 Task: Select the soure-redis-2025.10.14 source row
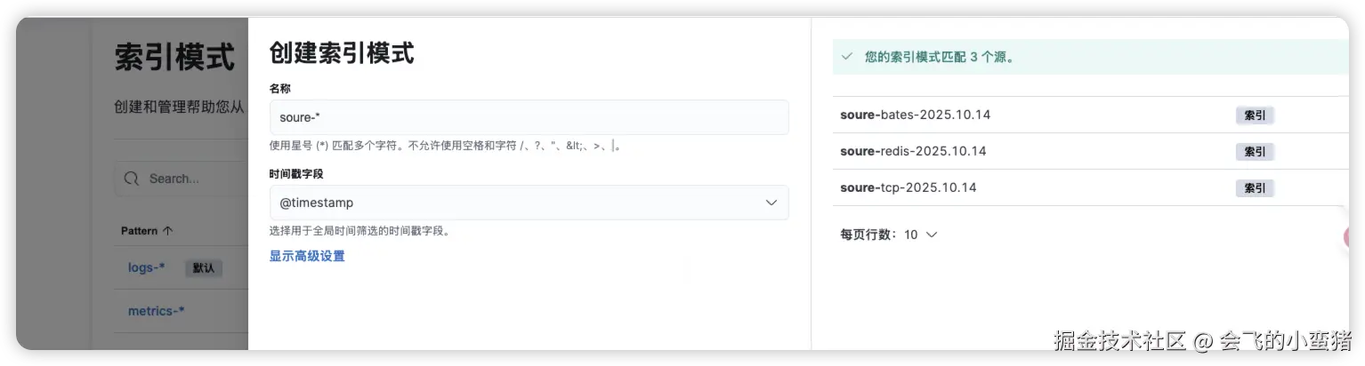click(x=913, y=151)
